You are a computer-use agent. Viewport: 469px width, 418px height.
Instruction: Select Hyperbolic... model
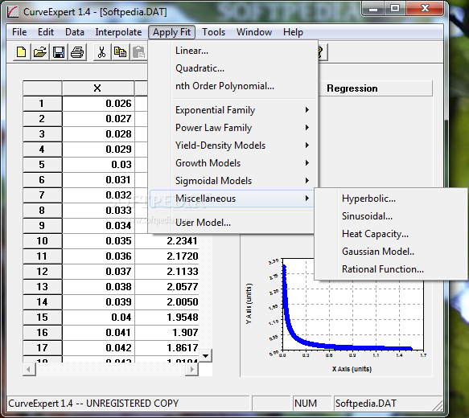tap(391, 199)
